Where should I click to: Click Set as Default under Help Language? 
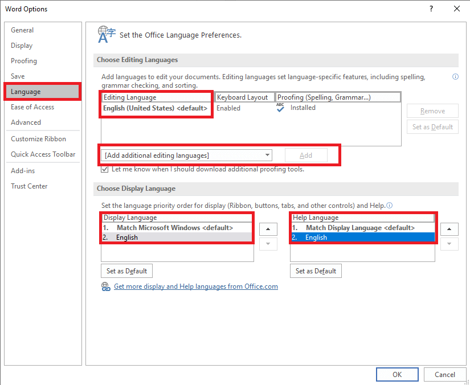[316, 271]
